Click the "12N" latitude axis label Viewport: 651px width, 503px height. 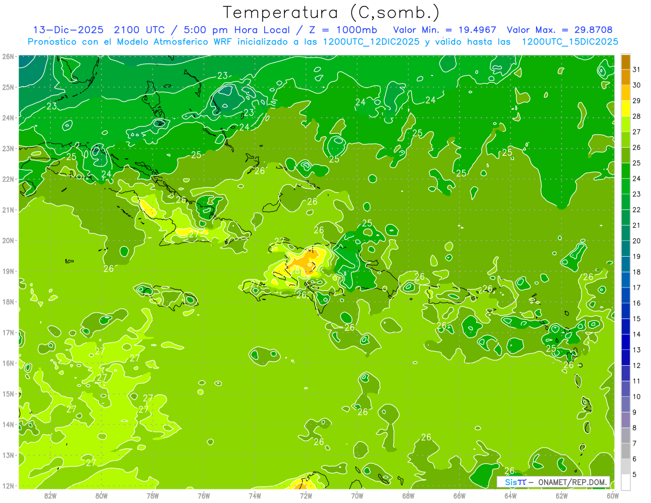point(8,486)
